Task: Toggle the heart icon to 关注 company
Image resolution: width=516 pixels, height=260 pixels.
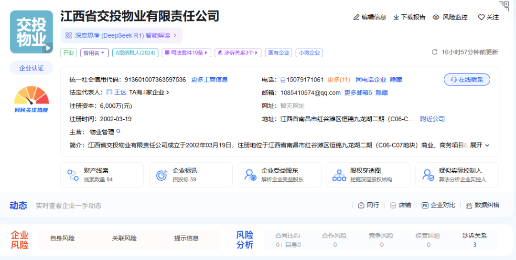Action: pos(481,18)
